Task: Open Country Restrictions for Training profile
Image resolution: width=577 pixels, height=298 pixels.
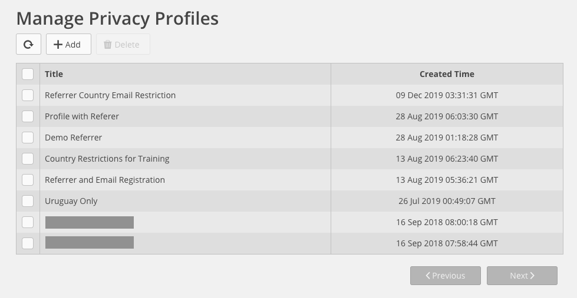Action: (x=107, y=159)
